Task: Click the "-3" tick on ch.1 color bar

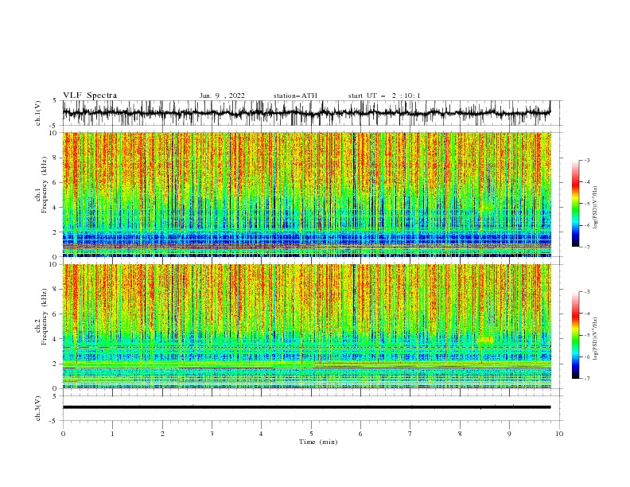Action: [586, 160]
